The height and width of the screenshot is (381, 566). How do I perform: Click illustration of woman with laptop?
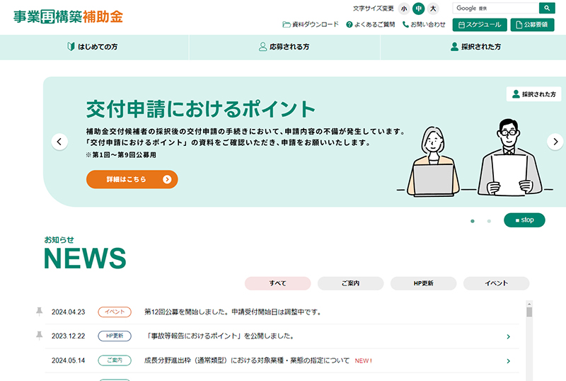[x=433, y=161]
